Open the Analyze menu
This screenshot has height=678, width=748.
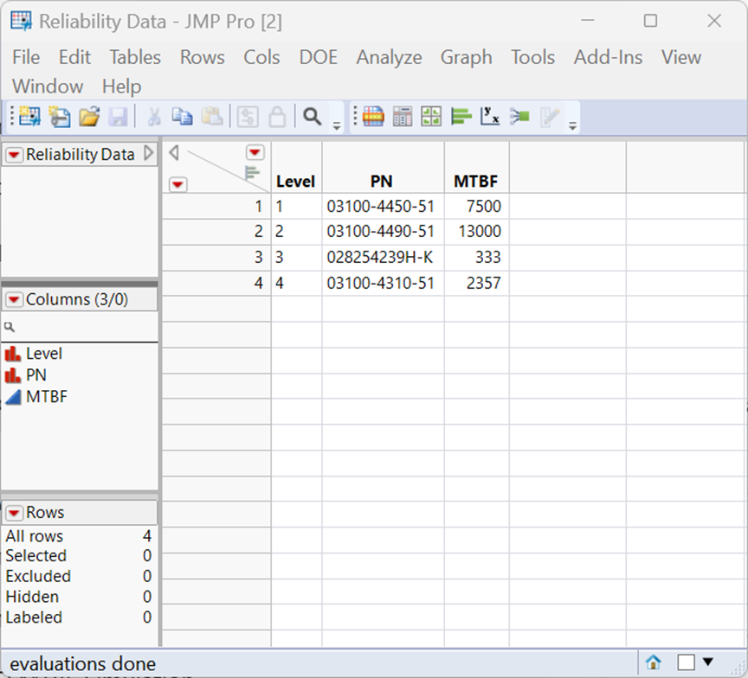[389, 57]
